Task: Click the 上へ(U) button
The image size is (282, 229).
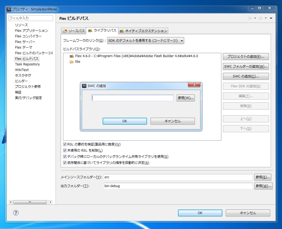Action: tap(246, 119)
